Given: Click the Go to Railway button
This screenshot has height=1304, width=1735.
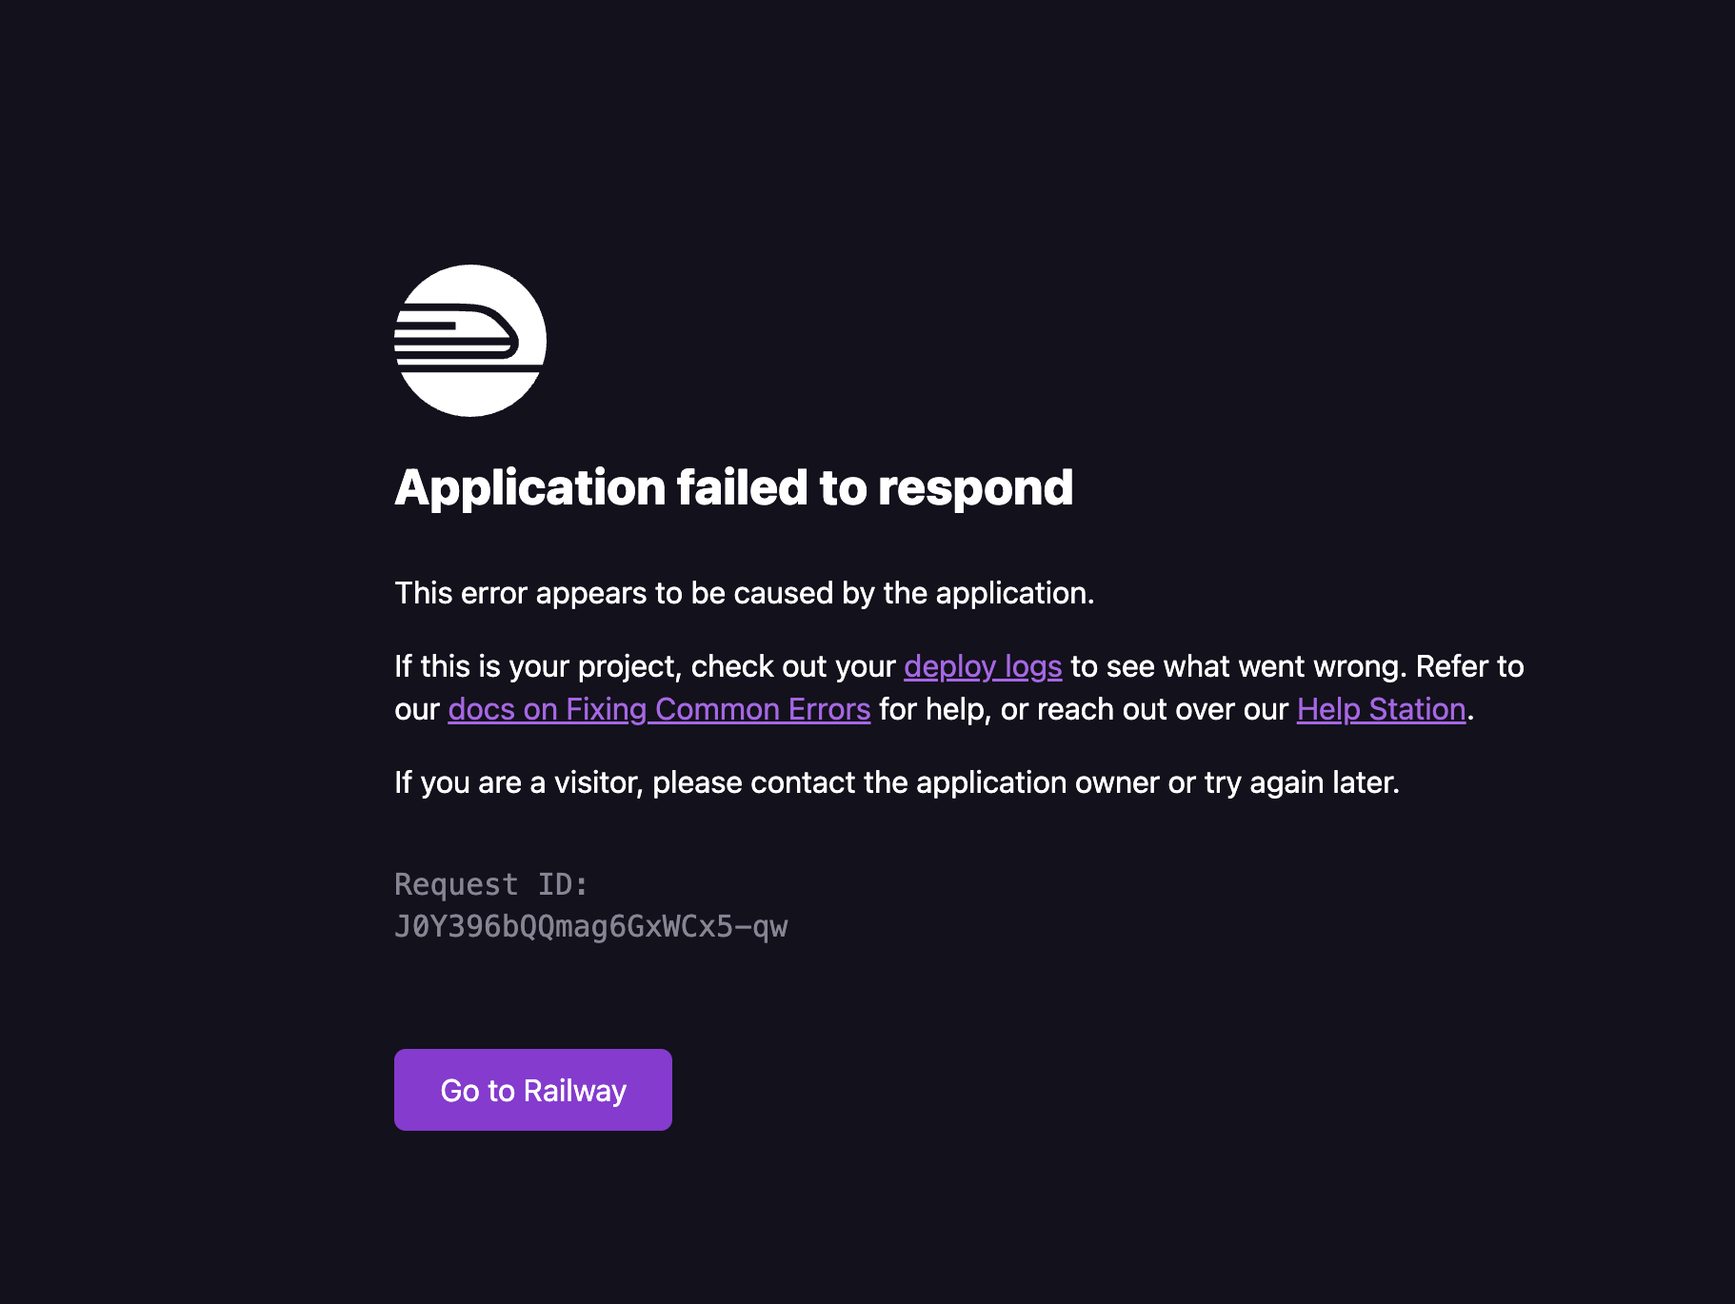Looking at the screenshot, I should coord(533,1090).
